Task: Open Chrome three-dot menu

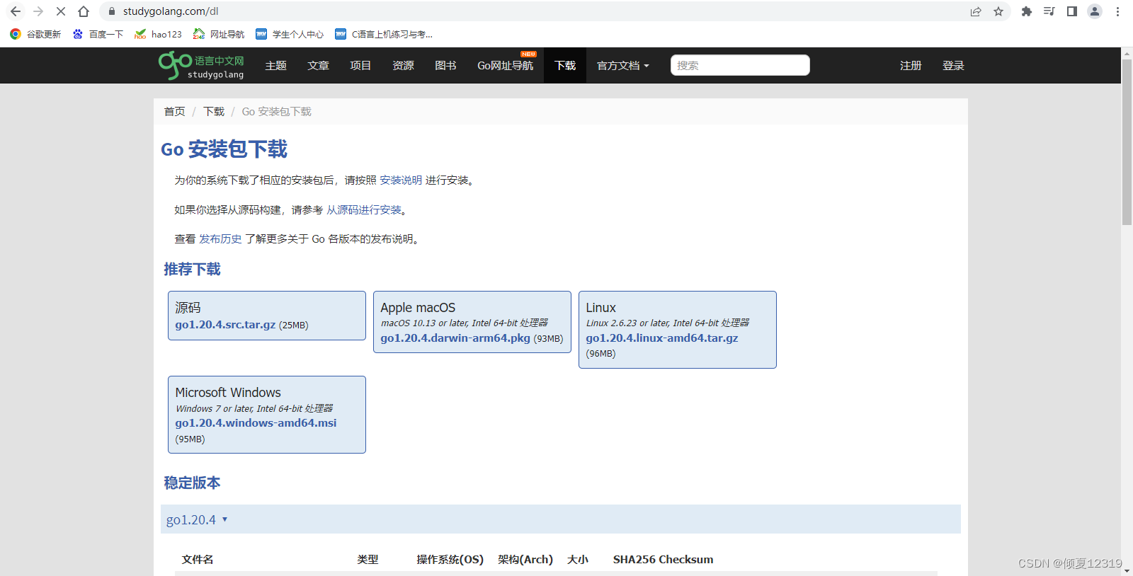Action: pos(1117,11)
